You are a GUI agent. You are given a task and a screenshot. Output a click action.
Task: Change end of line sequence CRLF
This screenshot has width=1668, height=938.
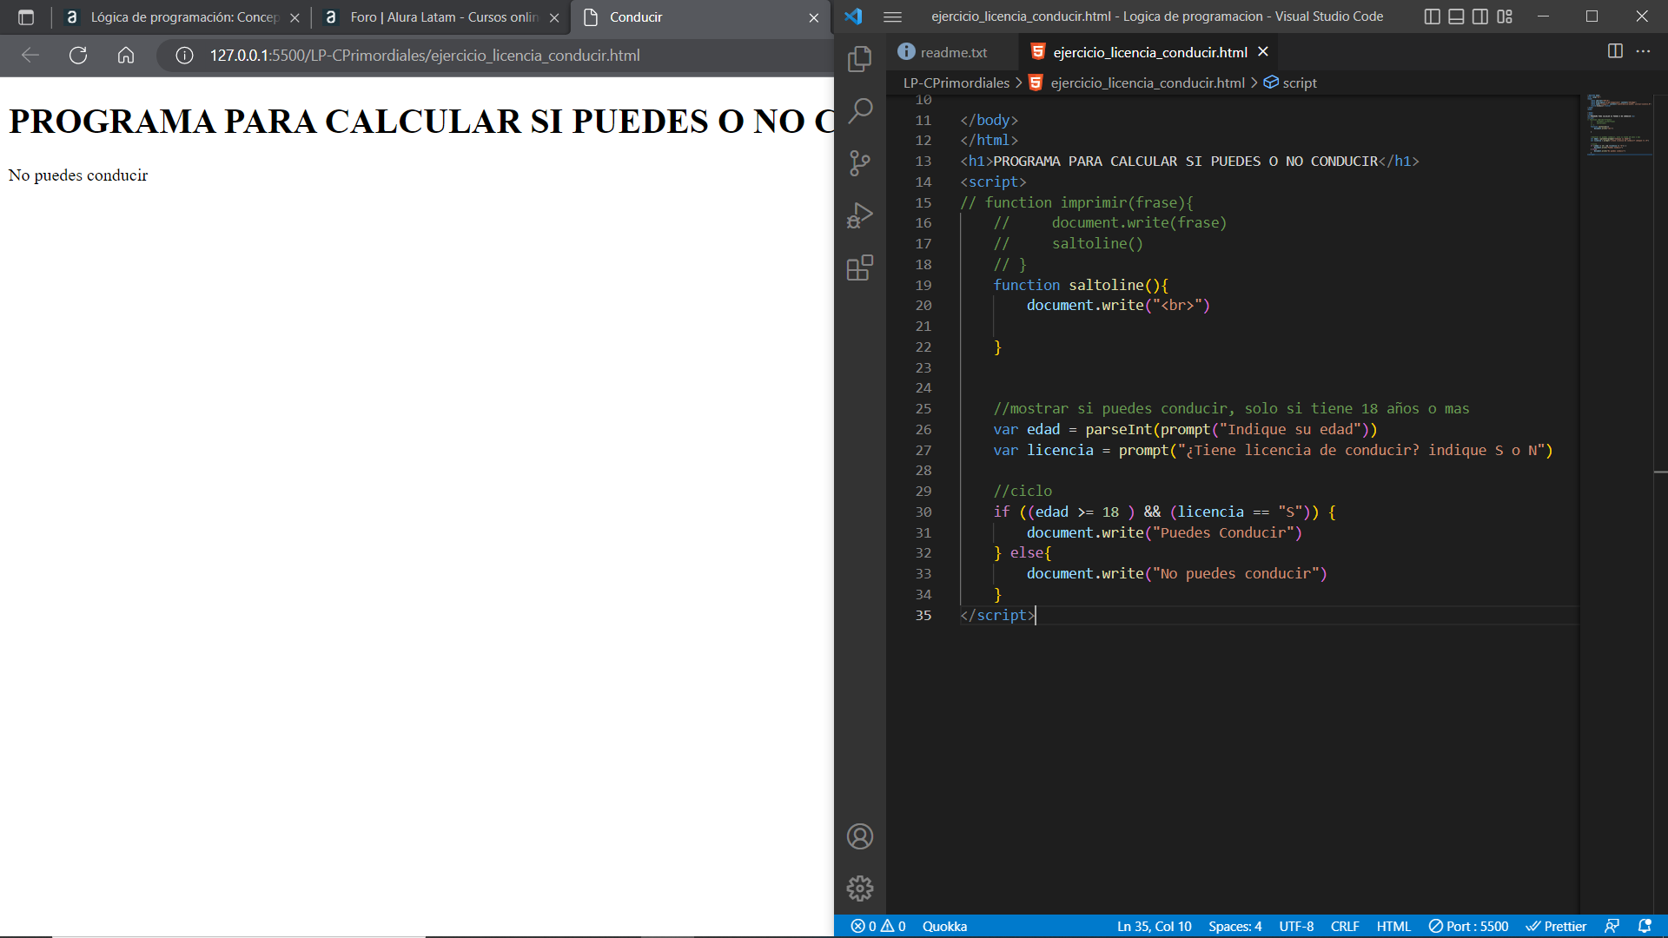click(x=1345, y=927)
